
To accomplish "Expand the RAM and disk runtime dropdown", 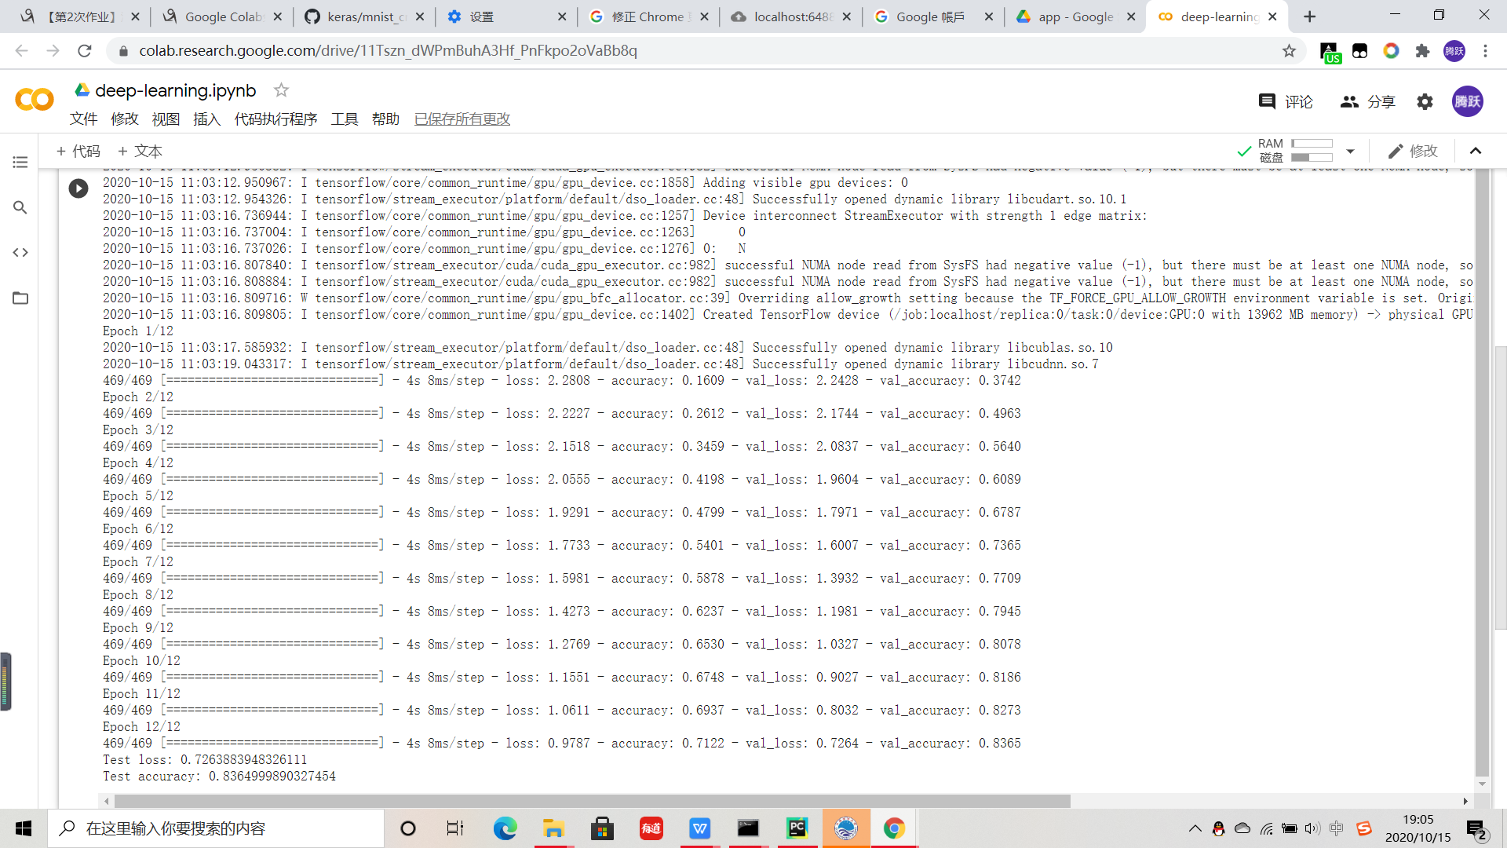I will pyautogui.click(x=1350, y=151).
